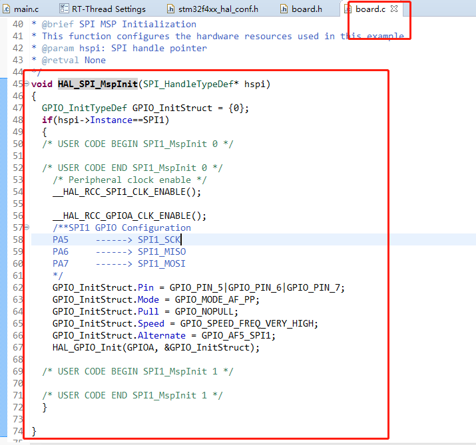The image size is (476, 445).
Task: Click USER CODE END SPI1_MspInit 1 comment
Action: pyautogui.click(x=132, y=396)
